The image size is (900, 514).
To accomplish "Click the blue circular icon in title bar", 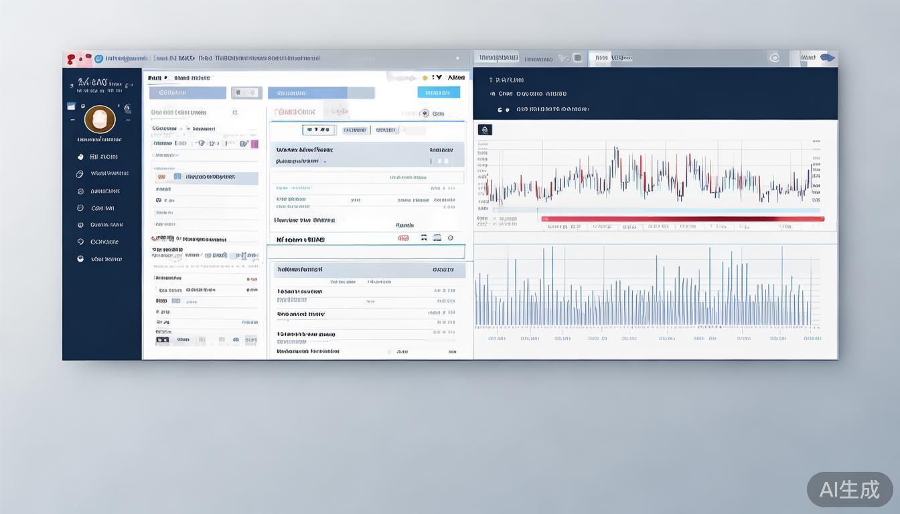I will pyautogui.click(x=98, y=59).
